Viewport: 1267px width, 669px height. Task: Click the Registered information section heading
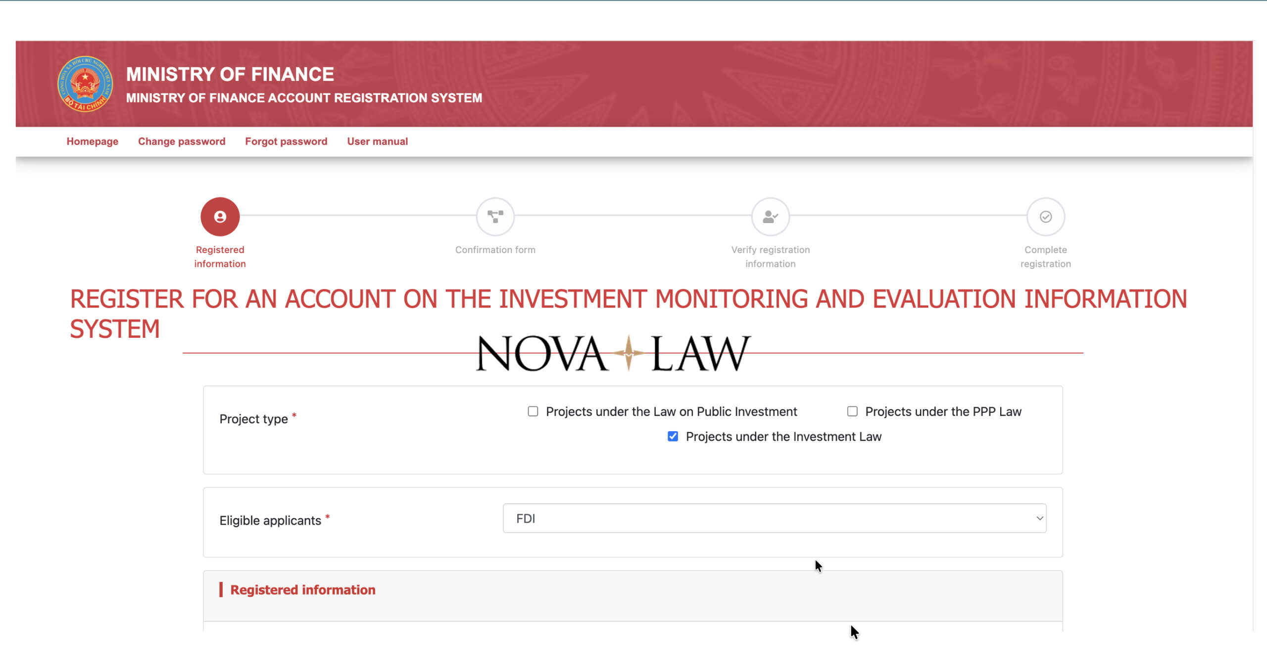(x=302, y=589)
